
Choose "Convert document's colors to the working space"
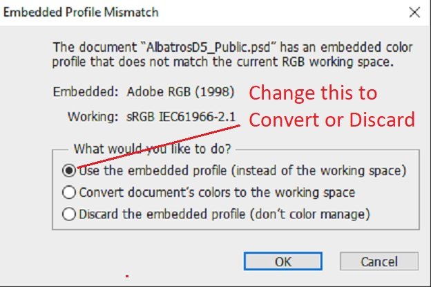coord(69,192)
